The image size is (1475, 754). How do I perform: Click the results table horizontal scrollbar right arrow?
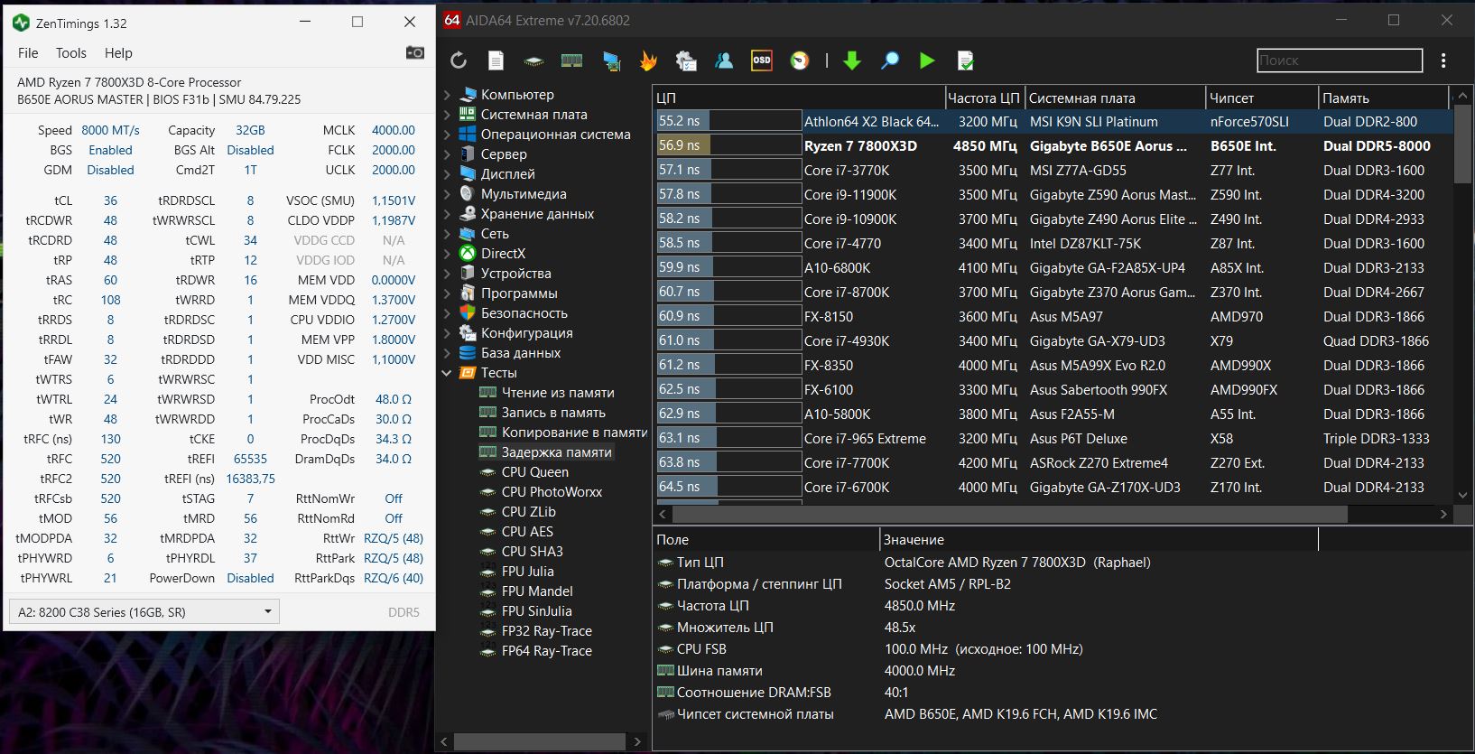point(1443,514)
